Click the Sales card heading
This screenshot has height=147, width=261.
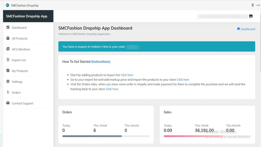coord(168,112)
